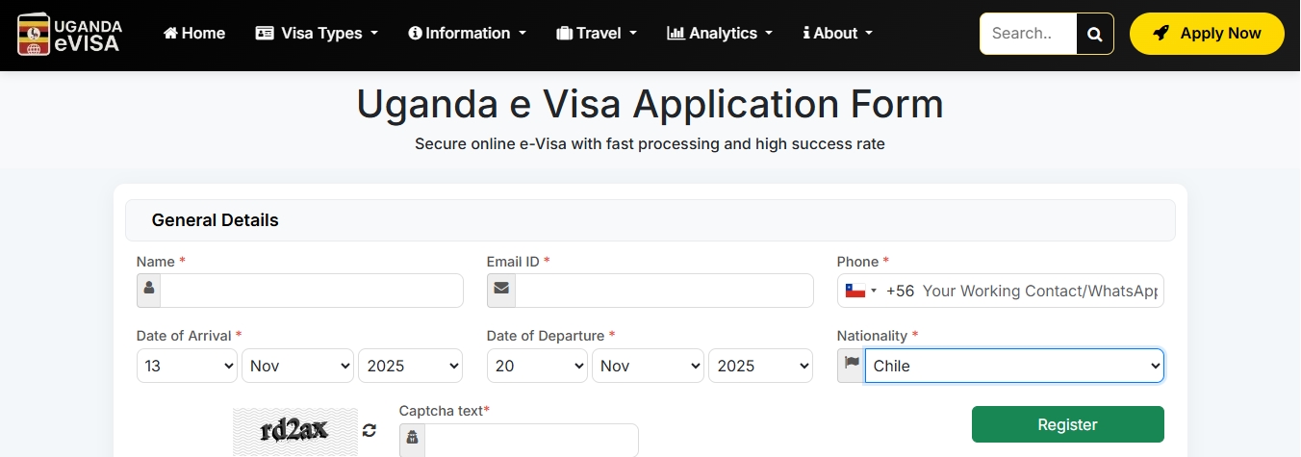Image resolution: width=1301 pixels, height=457 pixels.
Task: Click the yellow Apply Now button
Action: (1206, 34)
